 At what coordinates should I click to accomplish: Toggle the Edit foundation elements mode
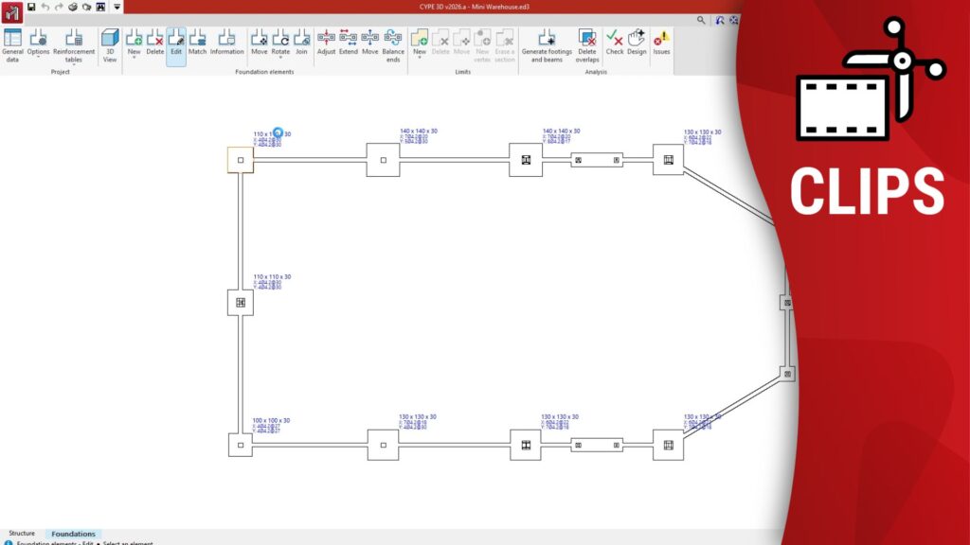(176, 43)
